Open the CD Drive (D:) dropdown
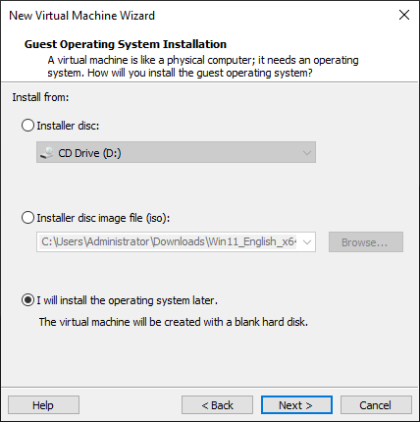 176,152
